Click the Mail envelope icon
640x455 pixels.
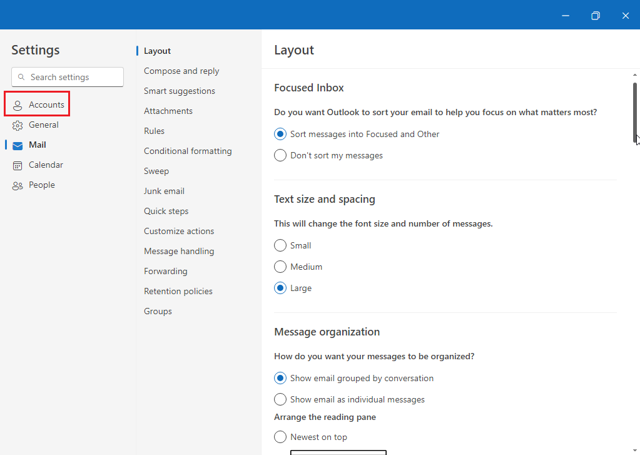click(x=18, y=145)
